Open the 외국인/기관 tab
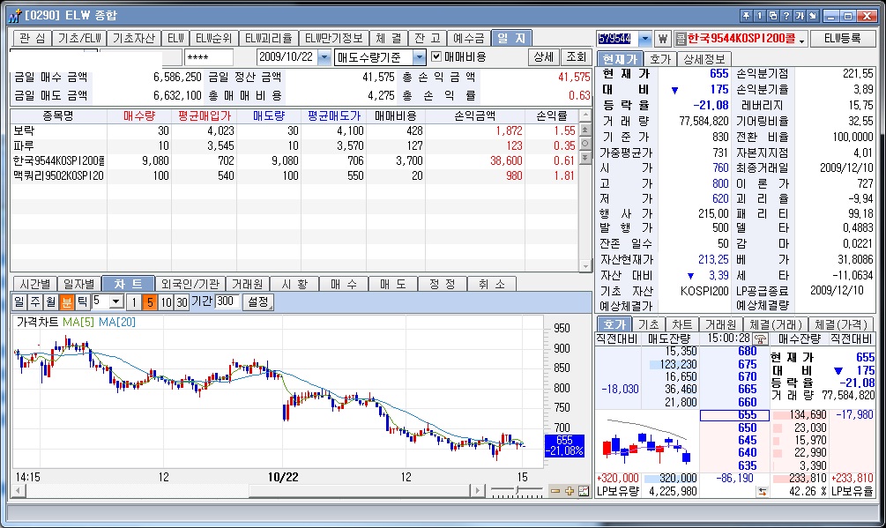886x528 pixels. [190, 284]
